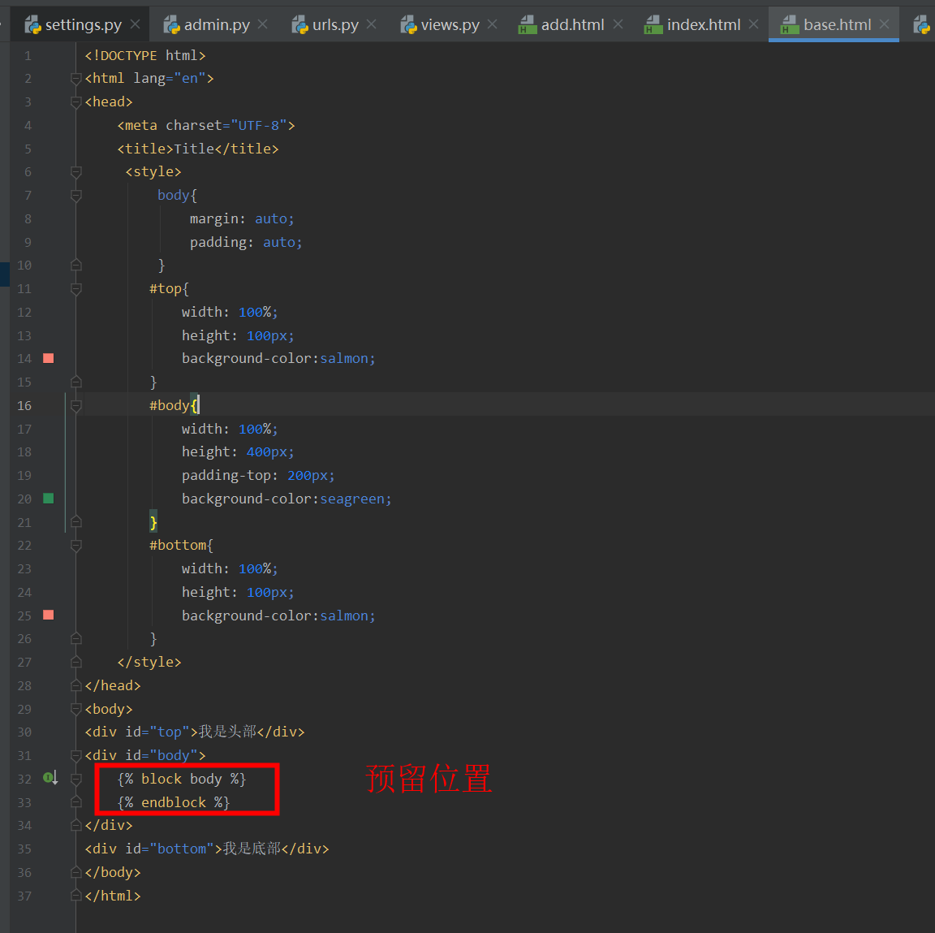Click the {% endblock %} template tag

pyautogui.click(x=174, y=802)
